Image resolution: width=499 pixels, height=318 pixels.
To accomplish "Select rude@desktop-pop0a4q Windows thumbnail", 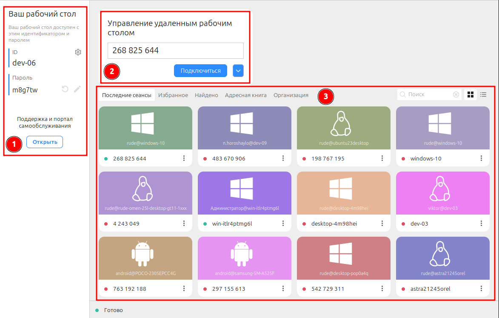I will (344, 258).
